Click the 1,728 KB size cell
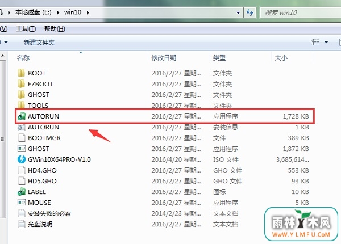Screen dimensions: 341x244 point(296,116)
